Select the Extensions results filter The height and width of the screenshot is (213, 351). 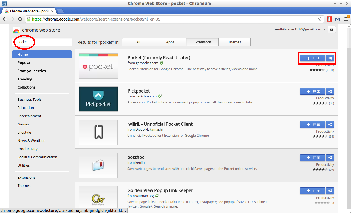(x=202, y=42)
